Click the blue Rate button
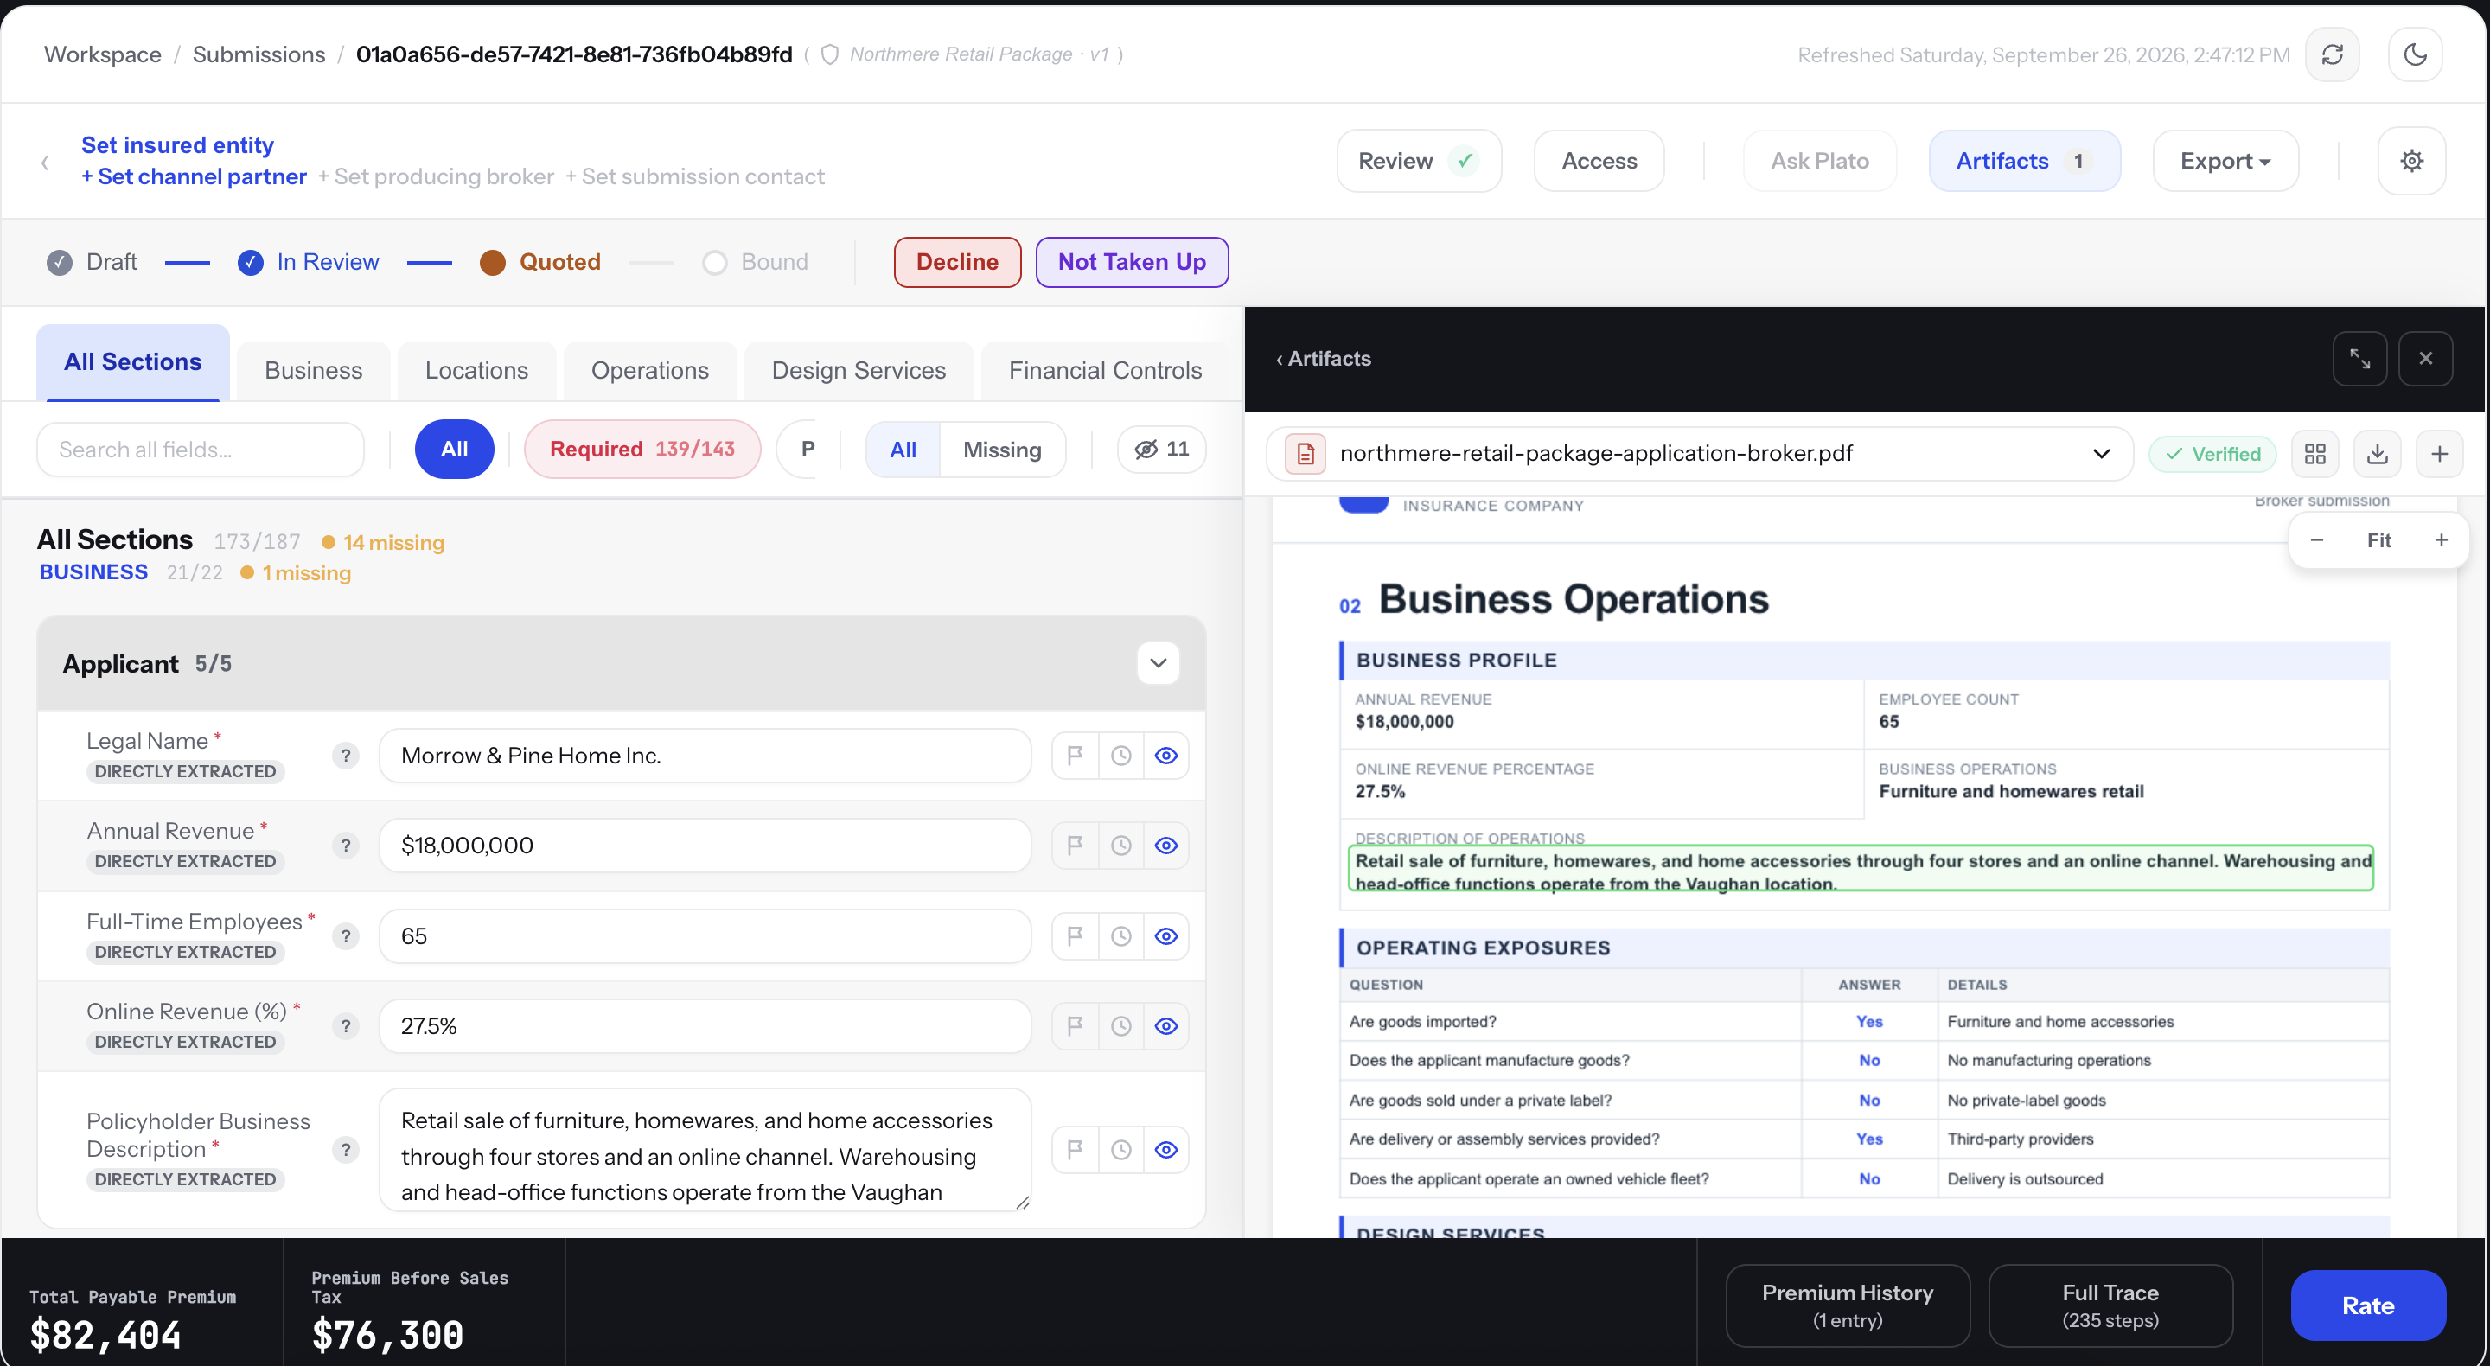2490x1366 pixels. coord(2367,1306)
